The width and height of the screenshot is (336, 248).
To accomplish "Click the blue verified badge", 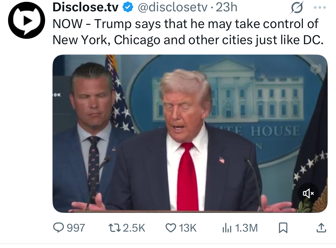I will (128, 7).
